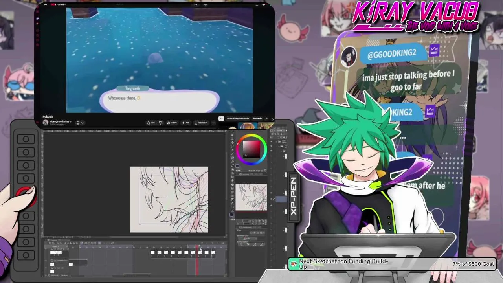Click icon at color wheel panel corner
The height and width of the screenshot is (283, 503).
(x=265, y=170)
